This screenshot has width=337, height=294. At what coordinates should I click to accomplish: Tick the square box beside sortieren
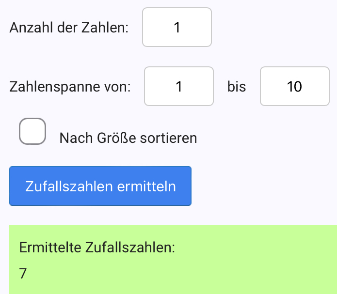pyautogui.click(x=32, y=131)
